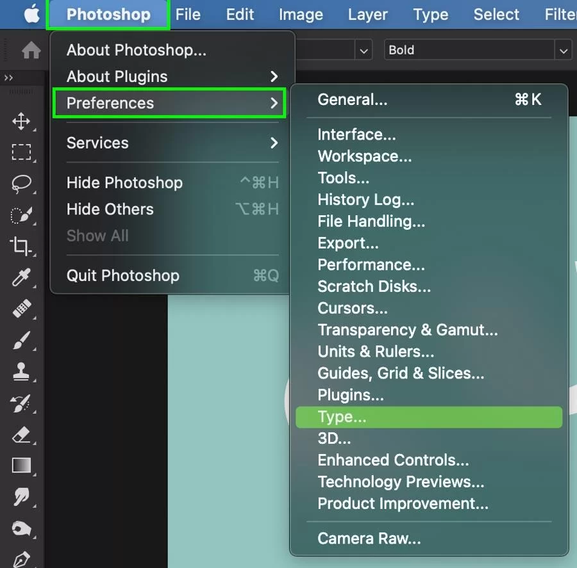The width and height of the screenshot is (577, 568).
Task: Open Interface... preferences
Action: click(429, 134)
